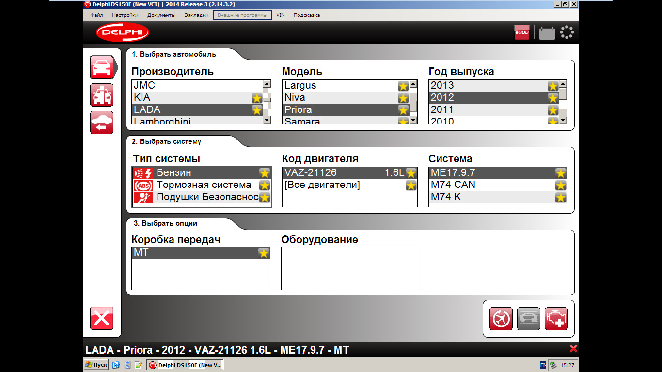The height and width of the screenshot is (372, 662).
Task: Open the Внешние программы menu
Action: point(242,15)
